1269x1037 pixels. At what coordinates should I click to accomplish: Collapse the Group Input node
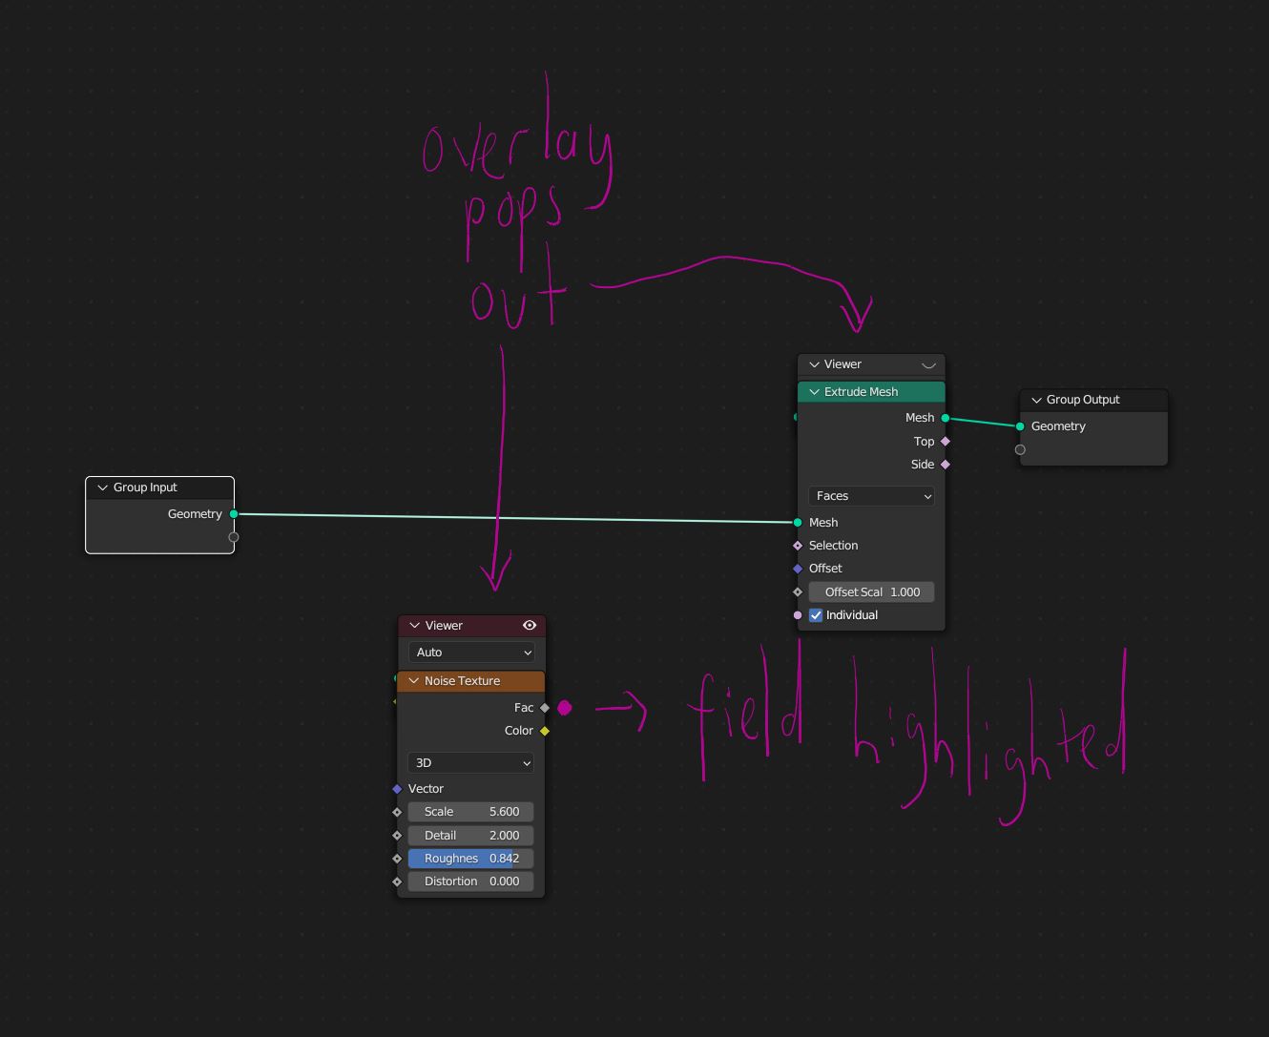click(x=102, y=487)
